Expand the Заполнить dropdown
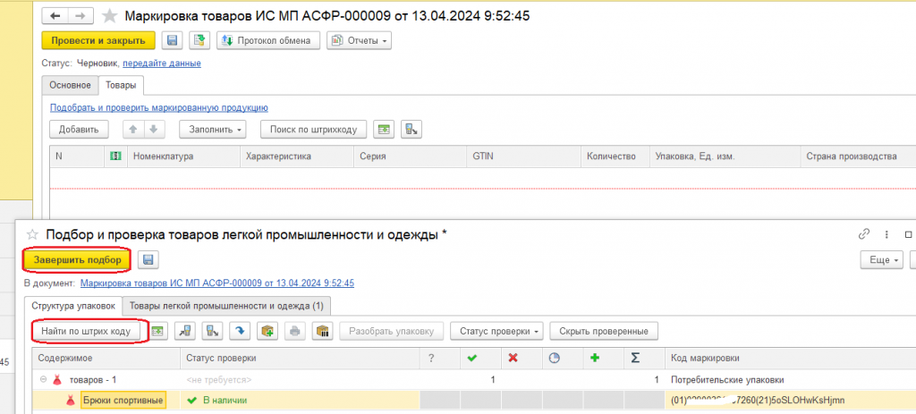The width and height of the screenshot is (916, 414). pos(213,129)
